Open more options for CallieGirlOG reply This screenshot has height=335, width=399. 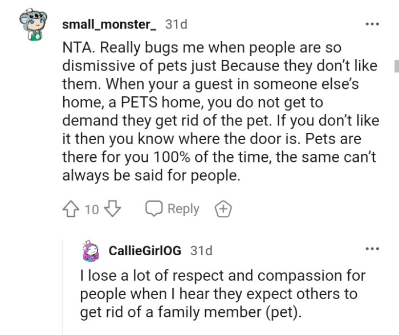[372, 250]
